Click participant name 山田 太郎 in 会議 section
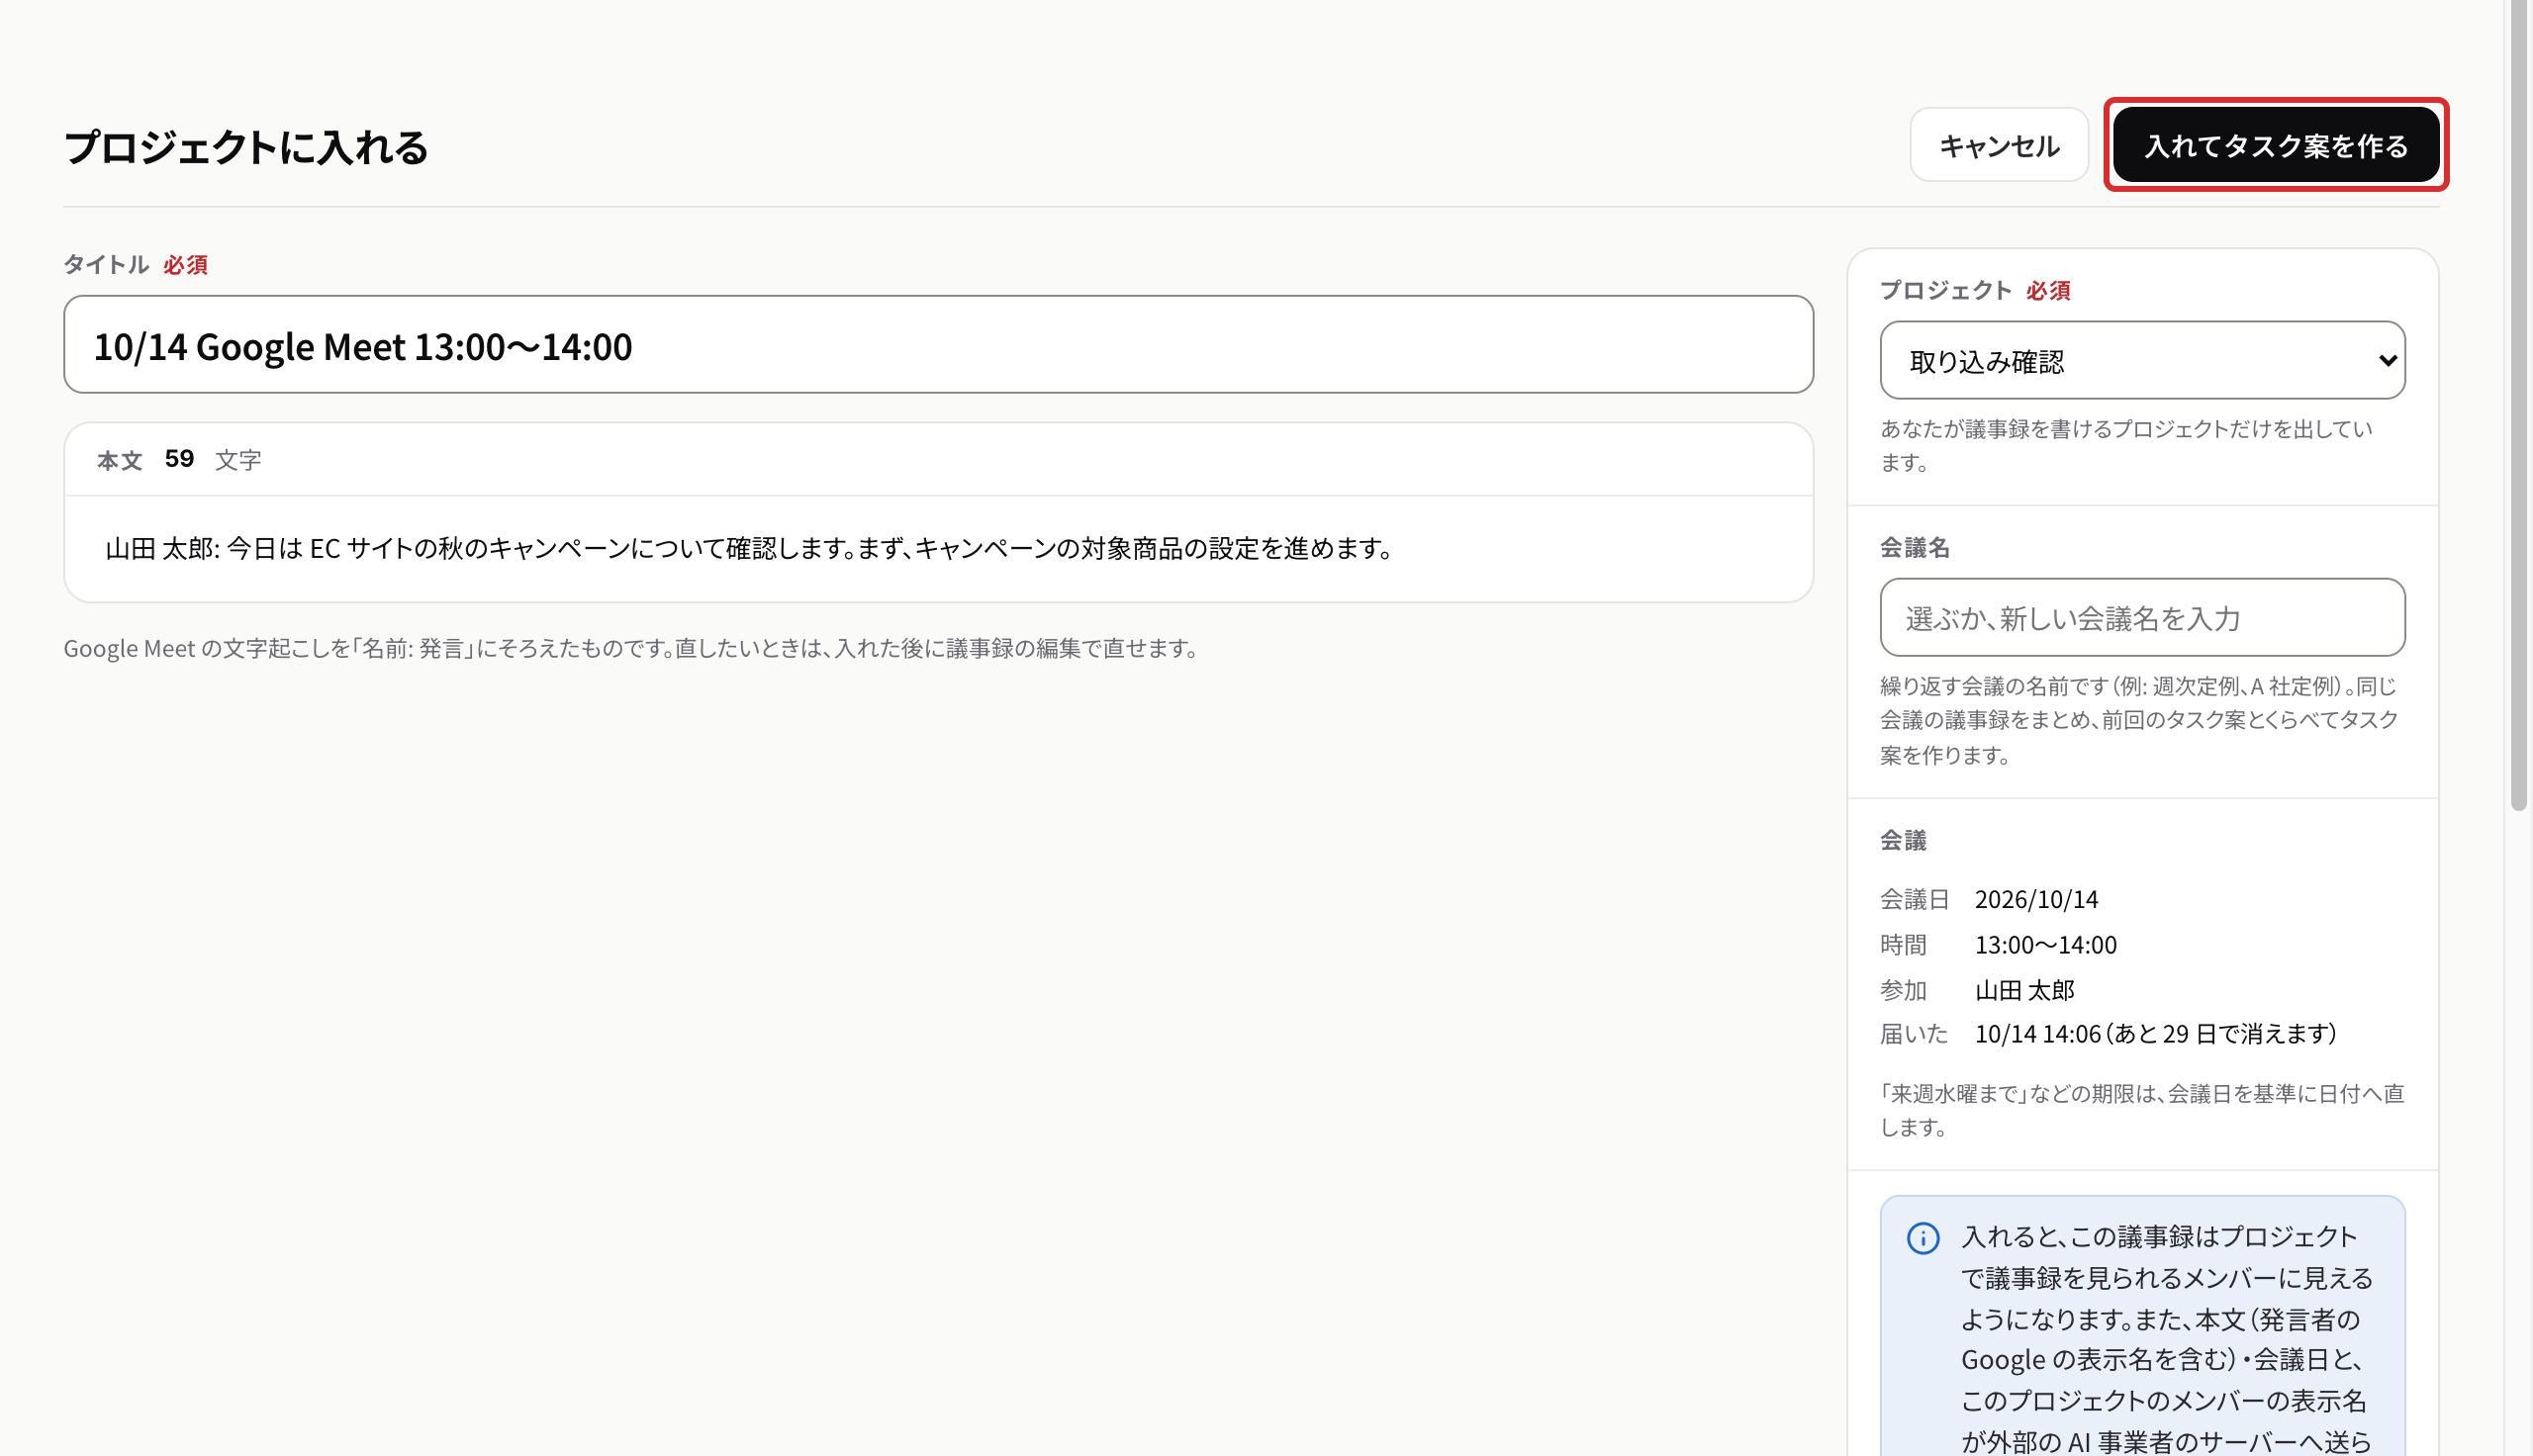 pyautogui.click(x=2024, y=990)
